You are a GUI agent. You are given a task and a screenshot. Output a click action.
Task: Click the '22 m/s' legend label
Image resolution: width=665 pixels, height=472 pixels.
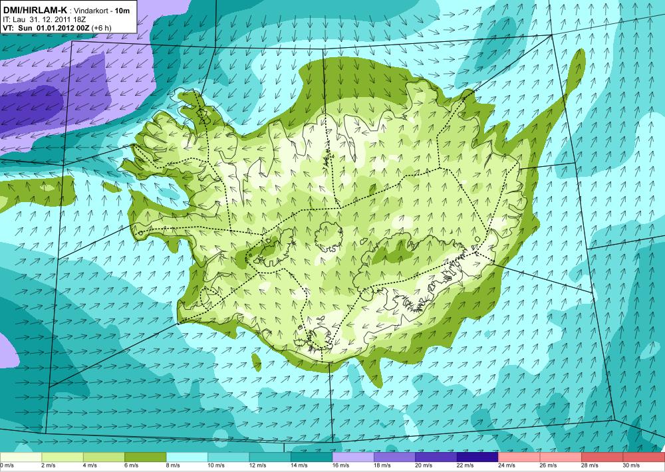[465, 465]
